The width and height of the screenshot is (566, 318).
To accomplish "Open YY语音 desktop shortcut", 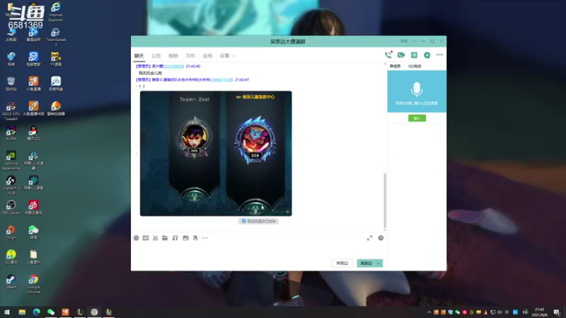I will click(x=56, y=59).
